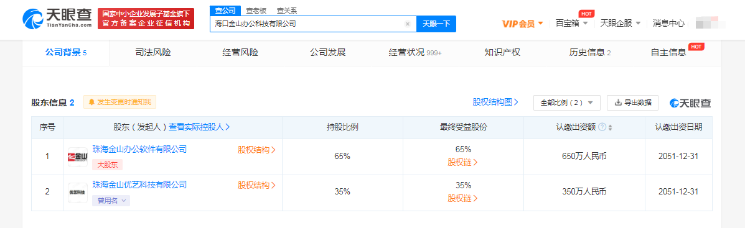Click the 350万人民币 amount cell

(x=584, y=192)
